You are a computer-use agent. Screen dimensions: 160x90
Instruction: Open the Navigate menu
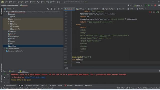pyautogui.click(x=21, y=2)
